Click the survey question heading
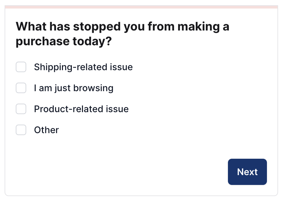The height and width of the screenshot is (202, 284). coord(123,34)
